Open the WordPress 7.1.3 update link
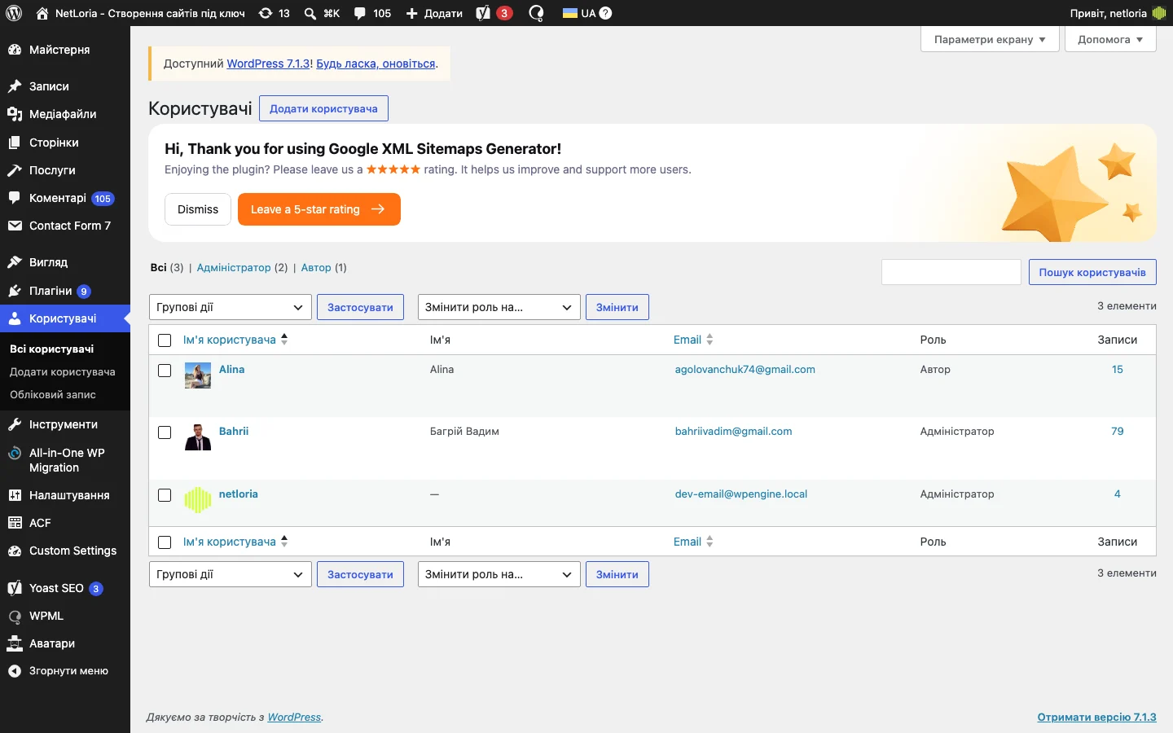Screen dimensions: 1173x733 coord(268,64)
